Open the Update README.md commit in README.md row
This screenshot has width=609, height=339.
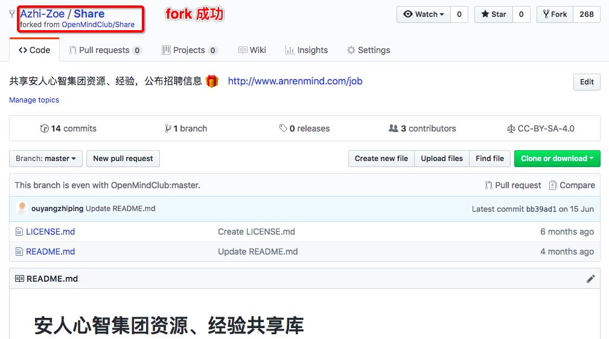tap(258, 252)
